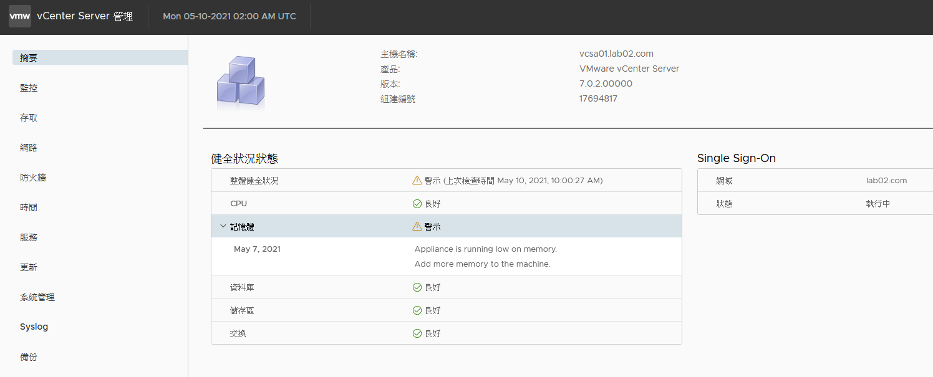Click the 資料庫 row label
The width and height of the screenshot is (933, 377).
click(x=242, y=287)
